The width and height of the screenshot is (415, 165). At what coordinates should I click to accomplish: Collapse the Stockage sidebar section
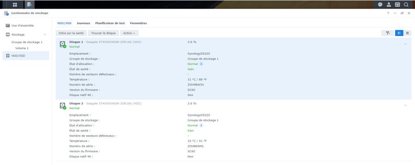tap(45, 34)
